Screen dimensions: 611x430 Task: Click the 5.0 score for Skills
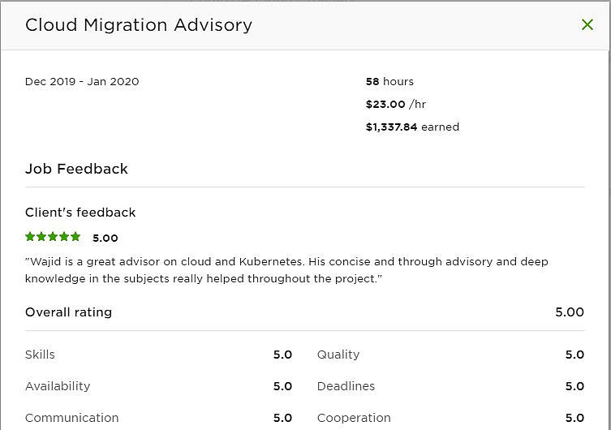[282, 355]
